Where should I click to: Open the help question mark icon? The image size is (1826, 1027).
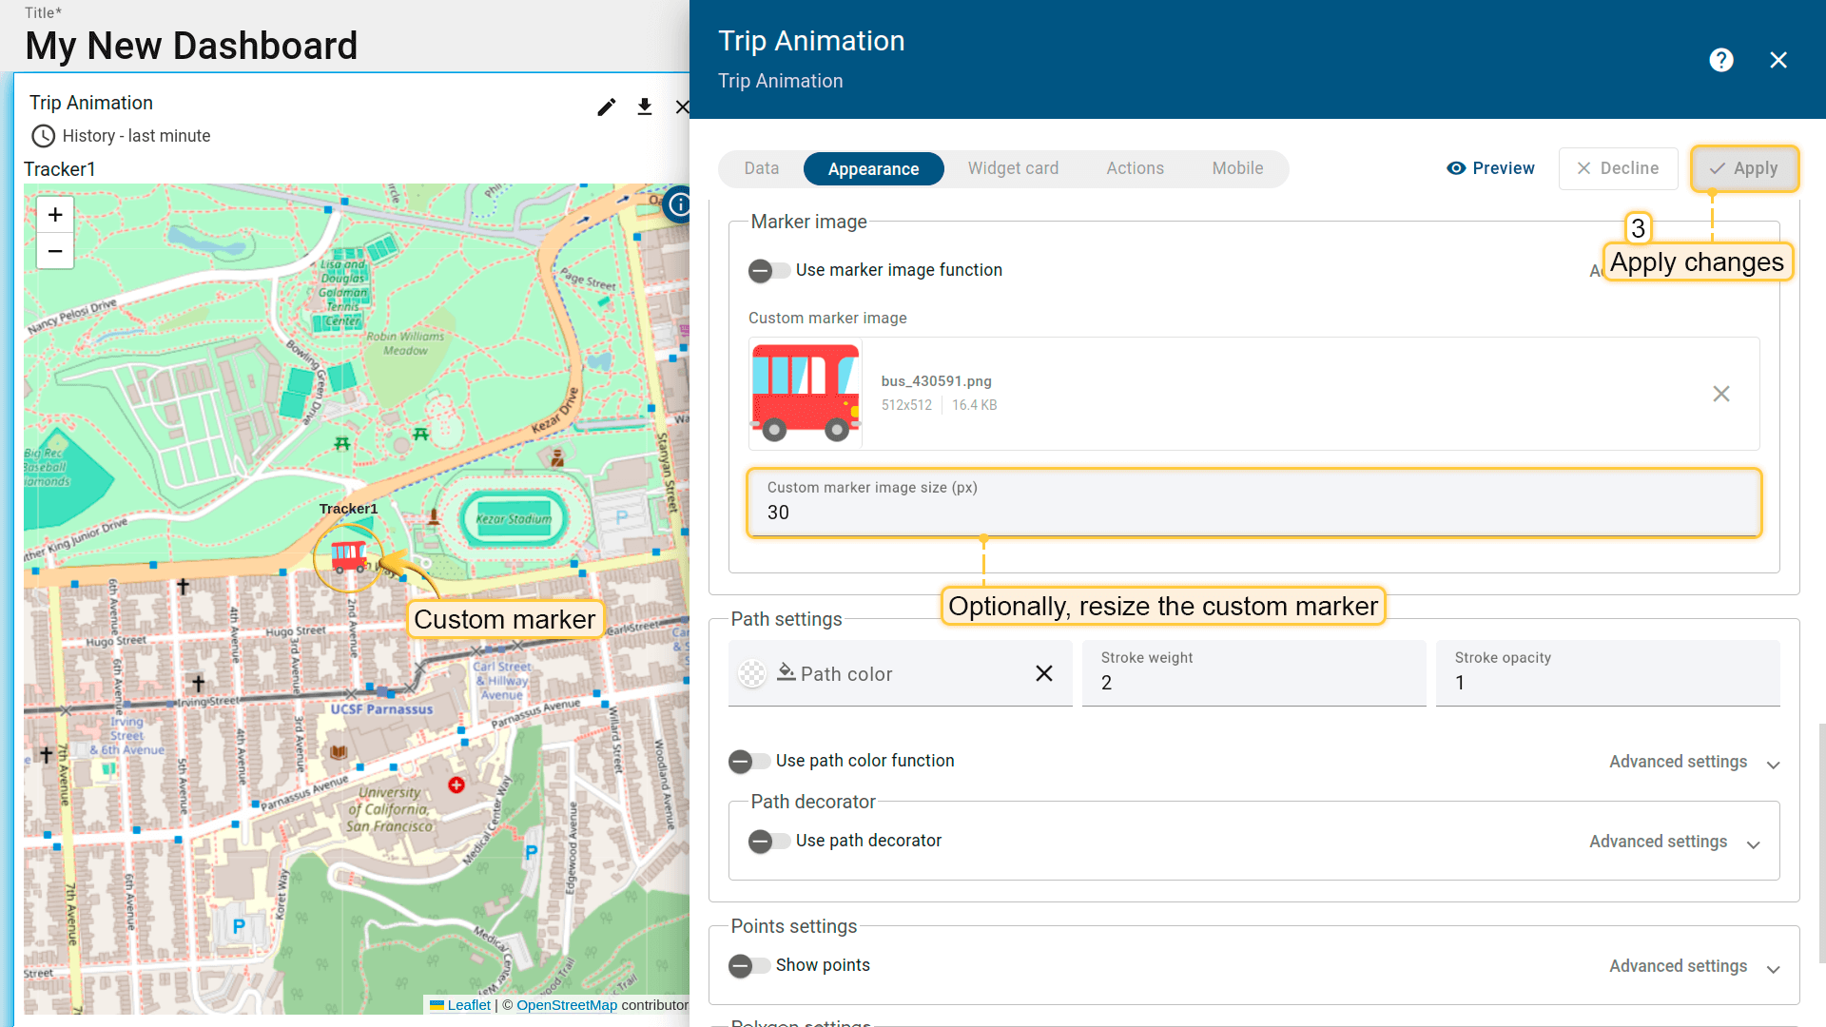pos(1720,60)
